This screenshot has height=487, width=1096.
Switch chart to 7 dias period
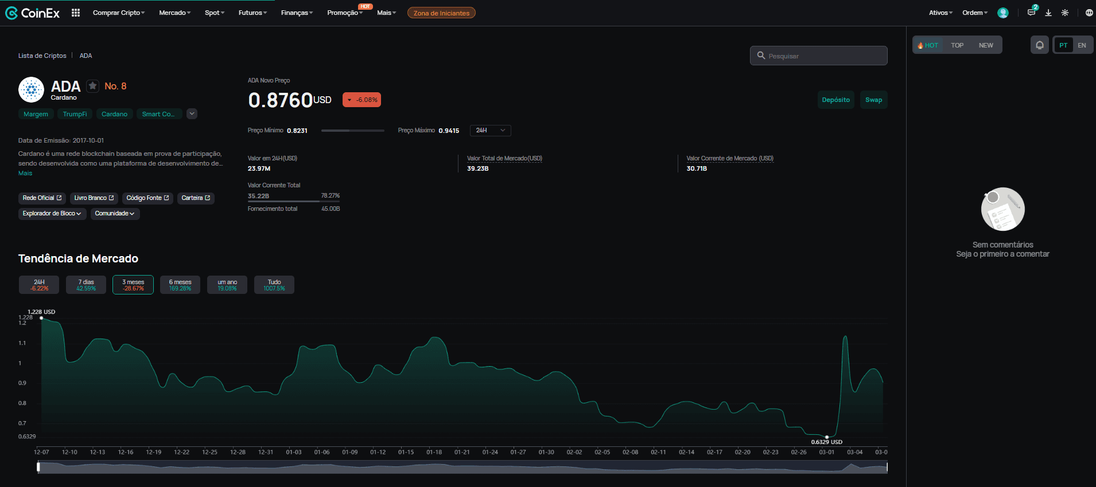(86, 285)
